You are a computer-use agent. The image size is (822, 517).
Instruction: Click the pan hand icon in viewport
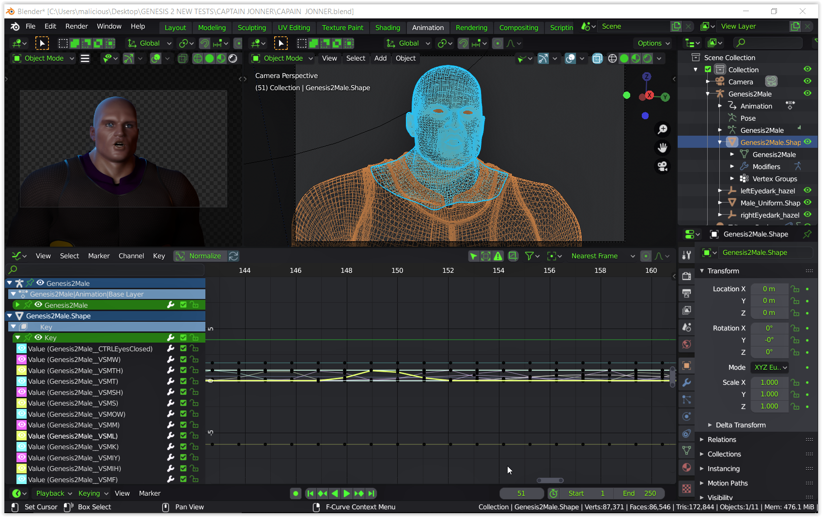(x=662, y=147)
